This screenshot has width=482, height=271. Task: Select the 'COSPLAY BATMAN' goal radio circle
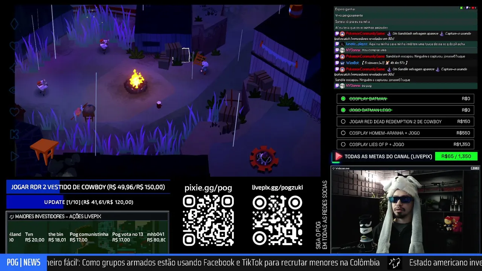(343, 99)
